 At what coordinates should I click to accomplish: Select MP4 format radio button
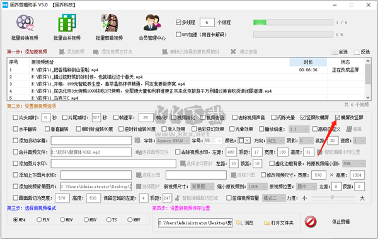(15, 219)
